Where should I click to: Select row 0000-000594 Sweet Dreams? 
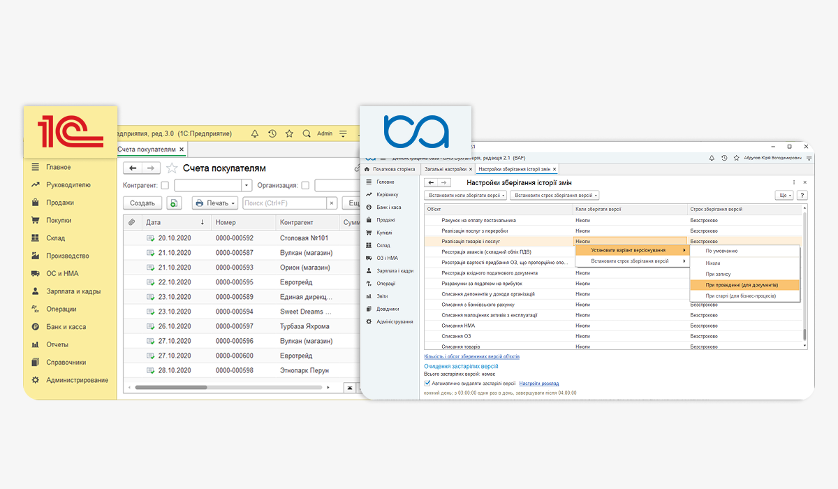point(242,312)
